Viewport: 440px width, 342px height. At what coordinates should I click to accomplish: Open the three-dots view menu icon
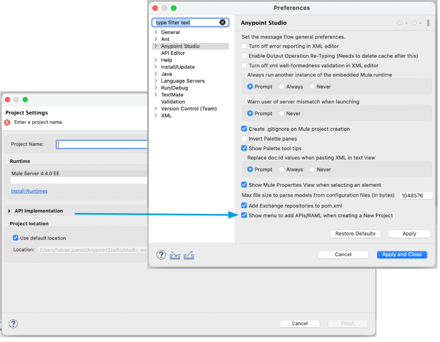coord(428,23)
